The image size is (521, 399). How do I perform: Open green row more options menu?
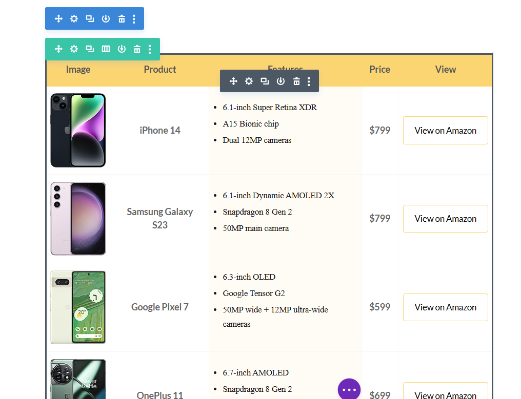pos(150,49)
